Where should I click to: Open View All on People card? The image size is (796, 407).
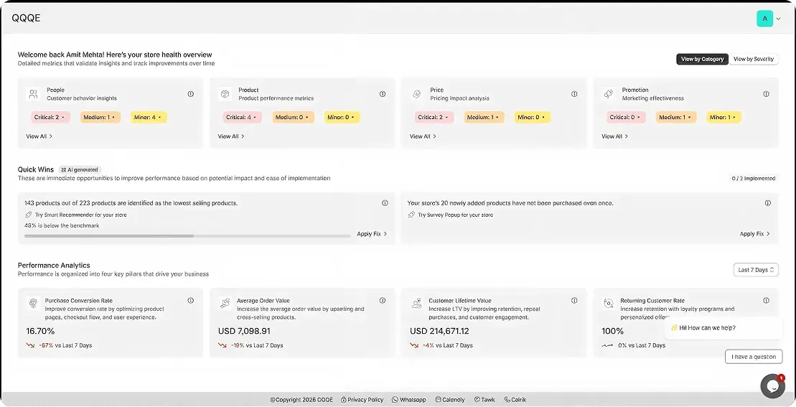click(x=39, y=136)
